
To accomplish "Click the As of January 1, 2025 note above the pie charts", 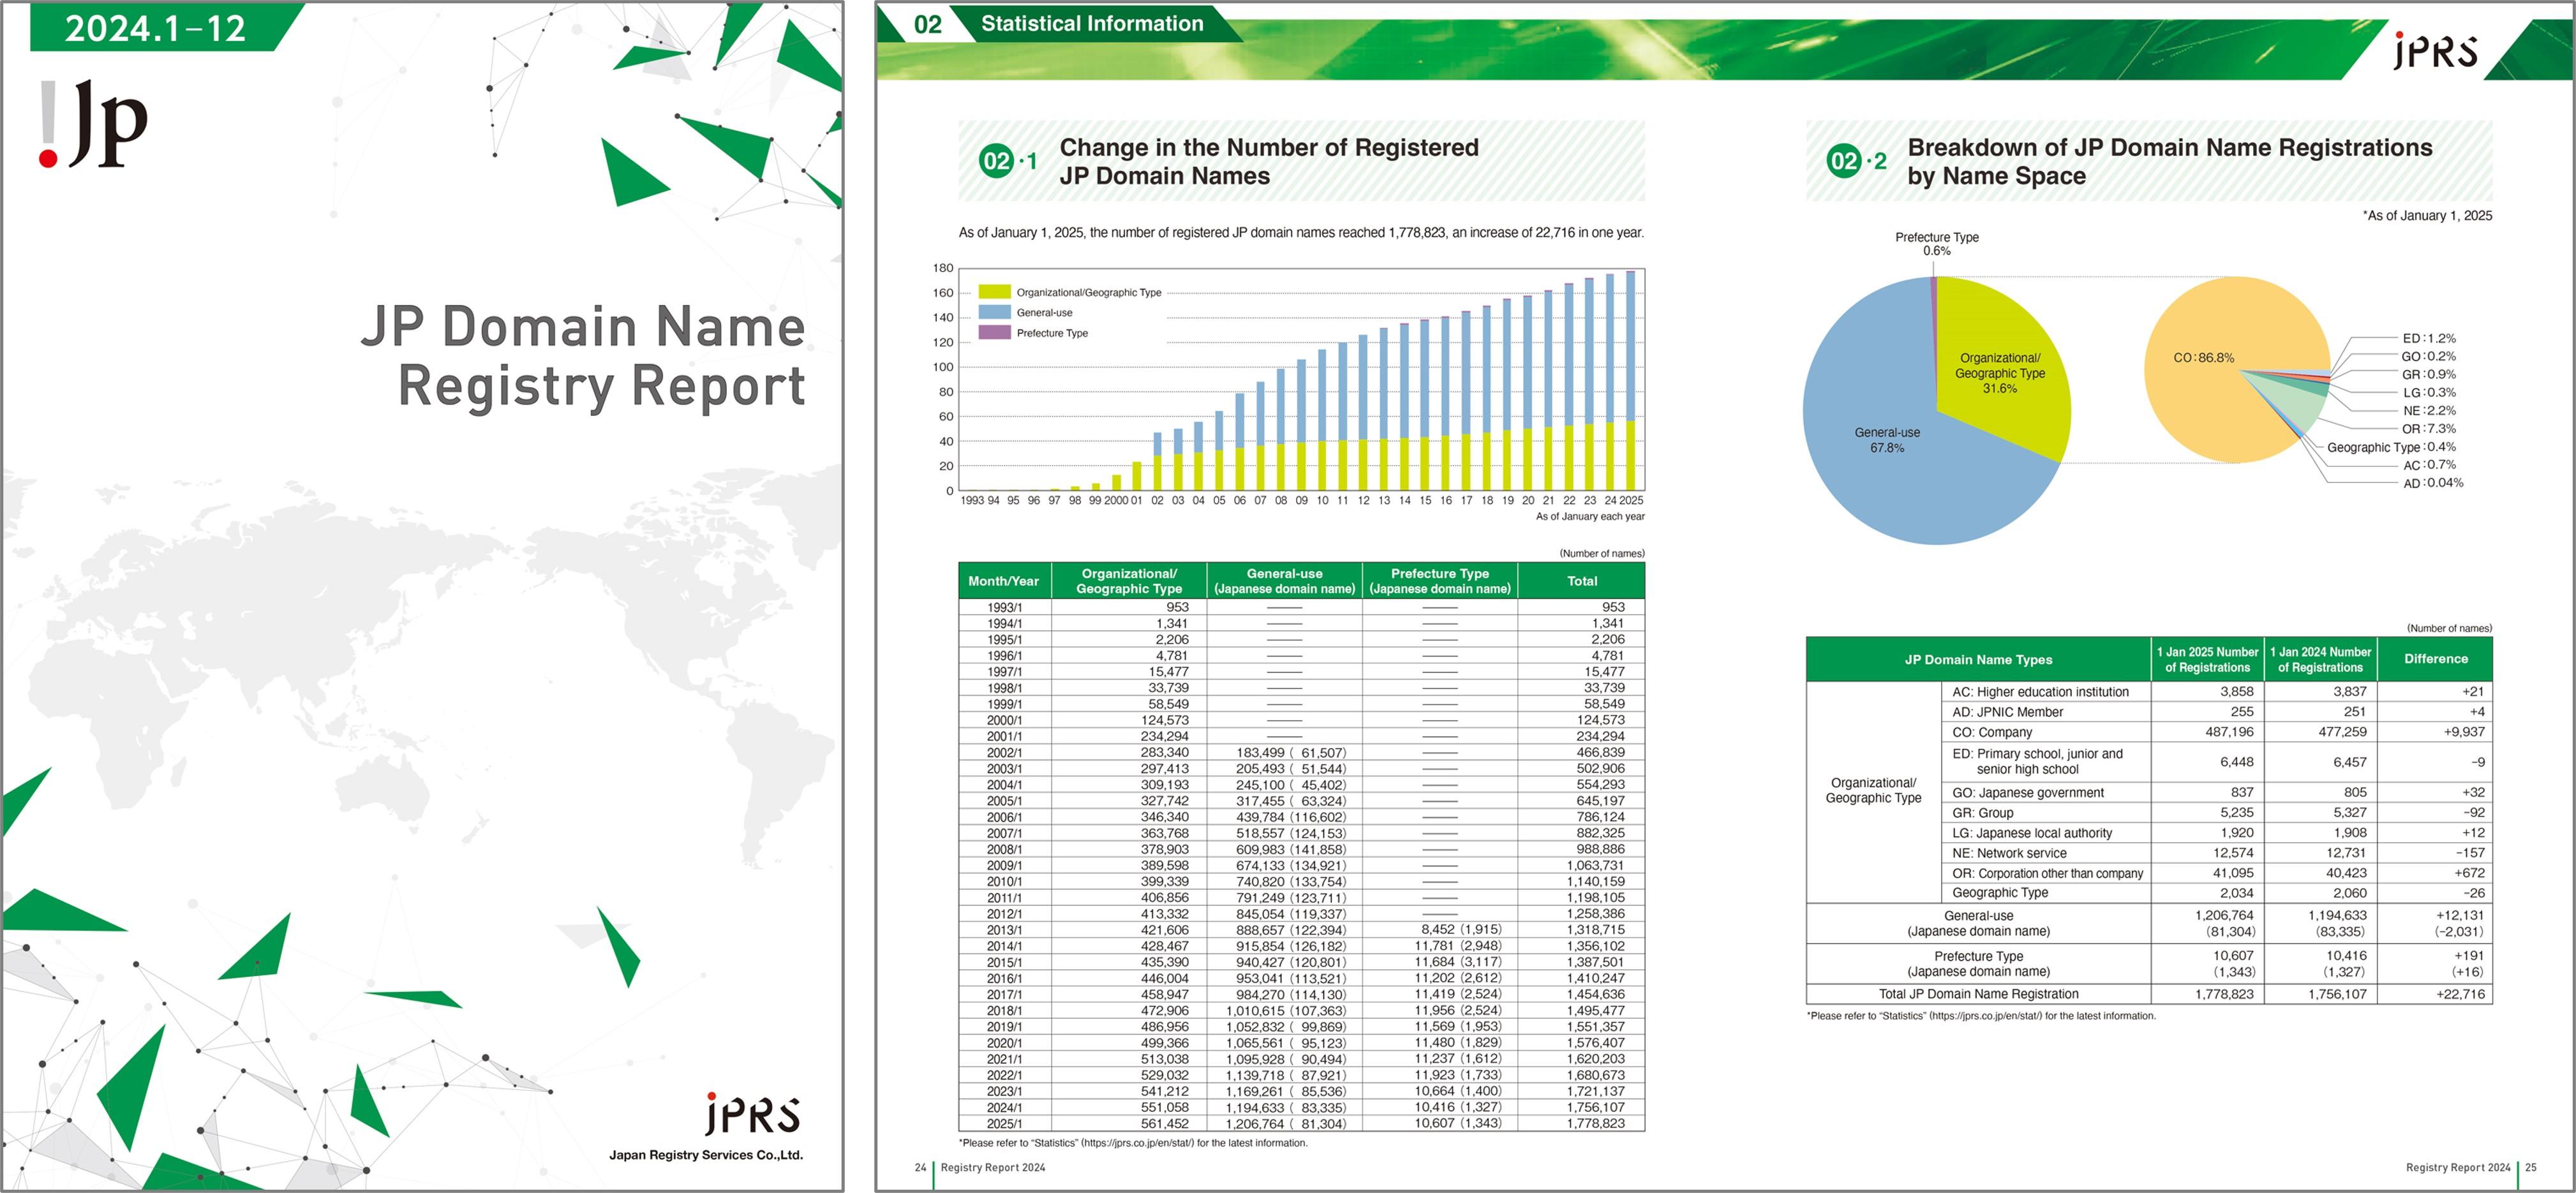I will click(x=2428, y=216).
